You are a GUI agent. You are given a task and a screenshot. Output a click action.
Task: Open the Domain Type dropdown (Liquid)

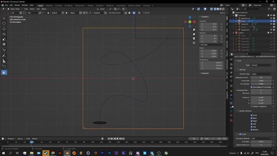point(261,74)
